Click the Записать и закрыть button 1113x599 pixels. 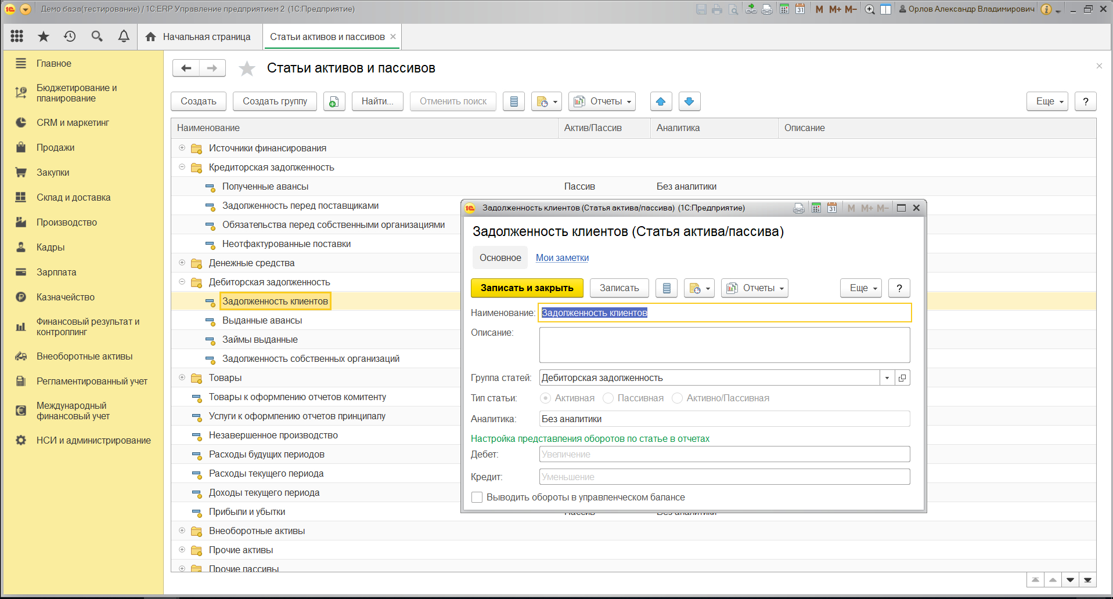point(527,288)
